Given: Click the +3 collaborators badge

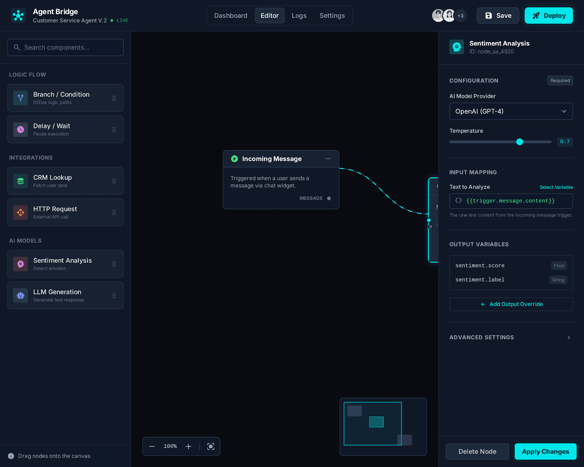Looking at the screenshot, I should [461, 16].
